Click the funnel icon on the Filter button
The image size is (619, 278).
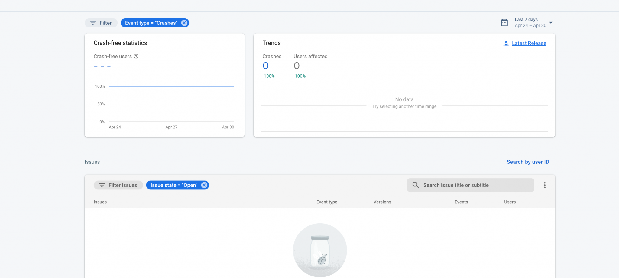[x=93, y=23]
